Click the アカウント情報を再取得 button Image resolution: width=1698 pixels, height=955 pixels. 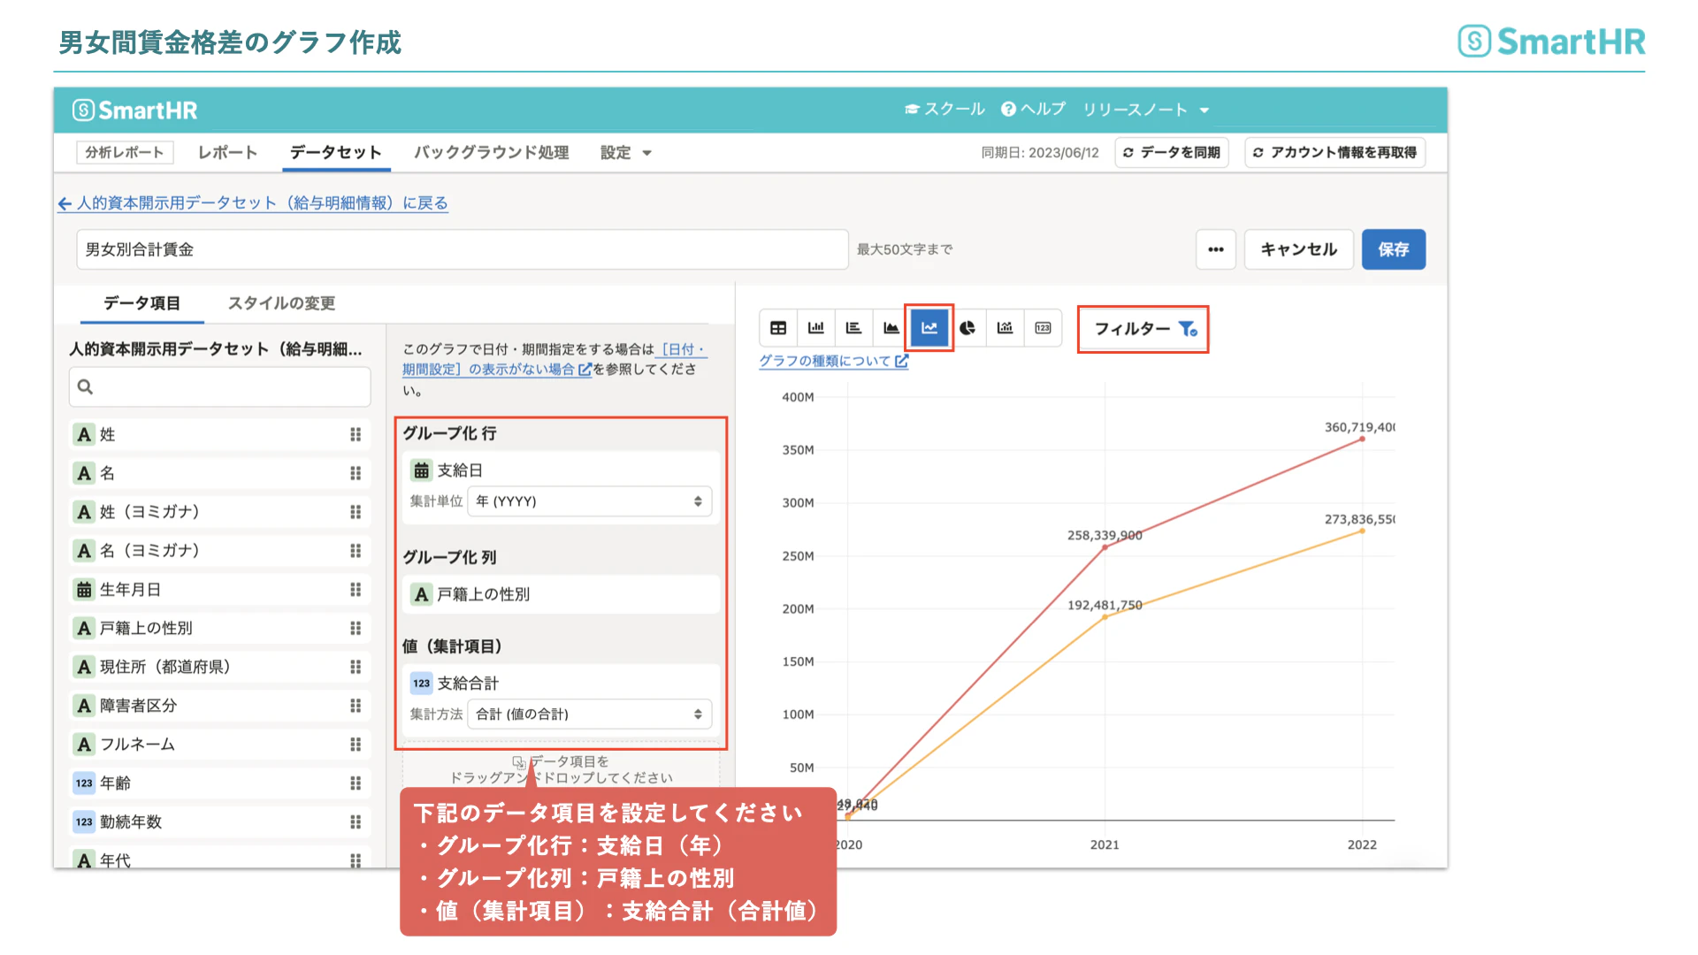click(1335, 153)
